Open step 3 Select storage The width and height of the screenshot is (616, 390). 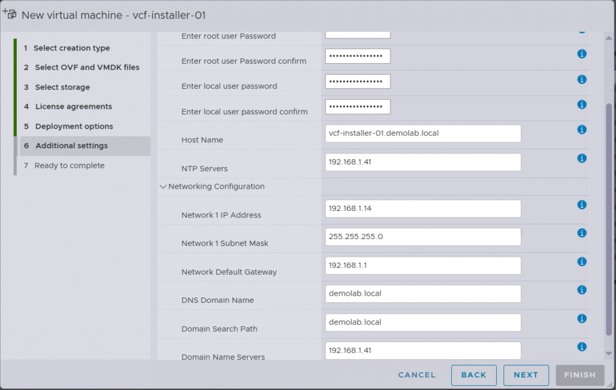tap(62, 87)
